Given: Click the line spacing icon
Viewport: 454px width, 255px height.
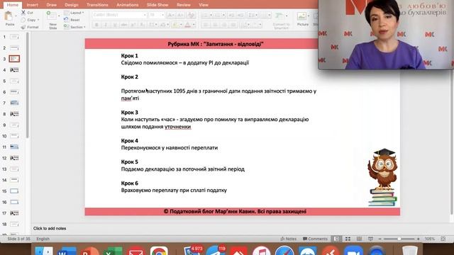Looking at the screenshot, I should click(251, 15).
